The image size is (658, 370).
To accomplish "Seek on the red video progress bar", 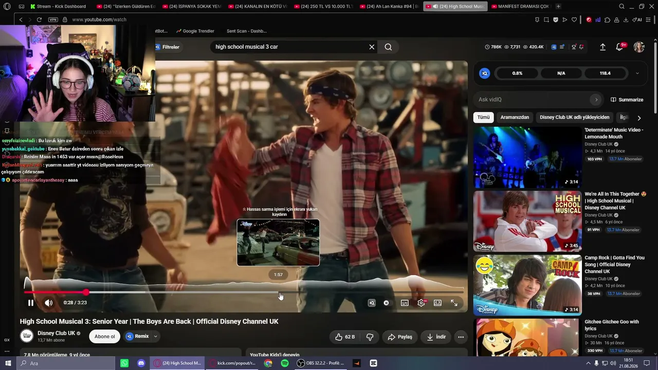I will point(244,292).
